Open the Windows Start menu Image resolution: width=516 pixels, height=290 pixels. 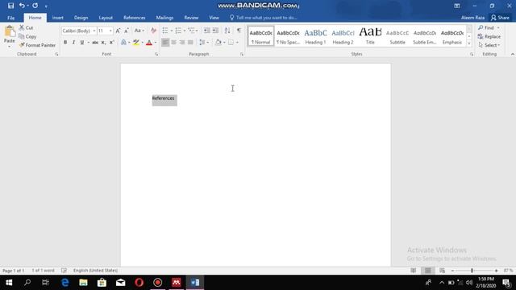pos(9,283)
